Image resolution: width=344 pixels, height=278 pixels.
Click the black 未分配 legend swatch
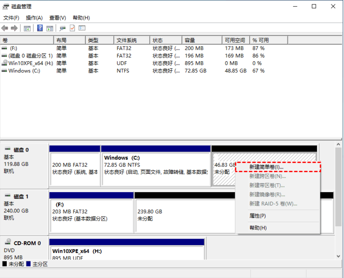[x=4, y=264]
